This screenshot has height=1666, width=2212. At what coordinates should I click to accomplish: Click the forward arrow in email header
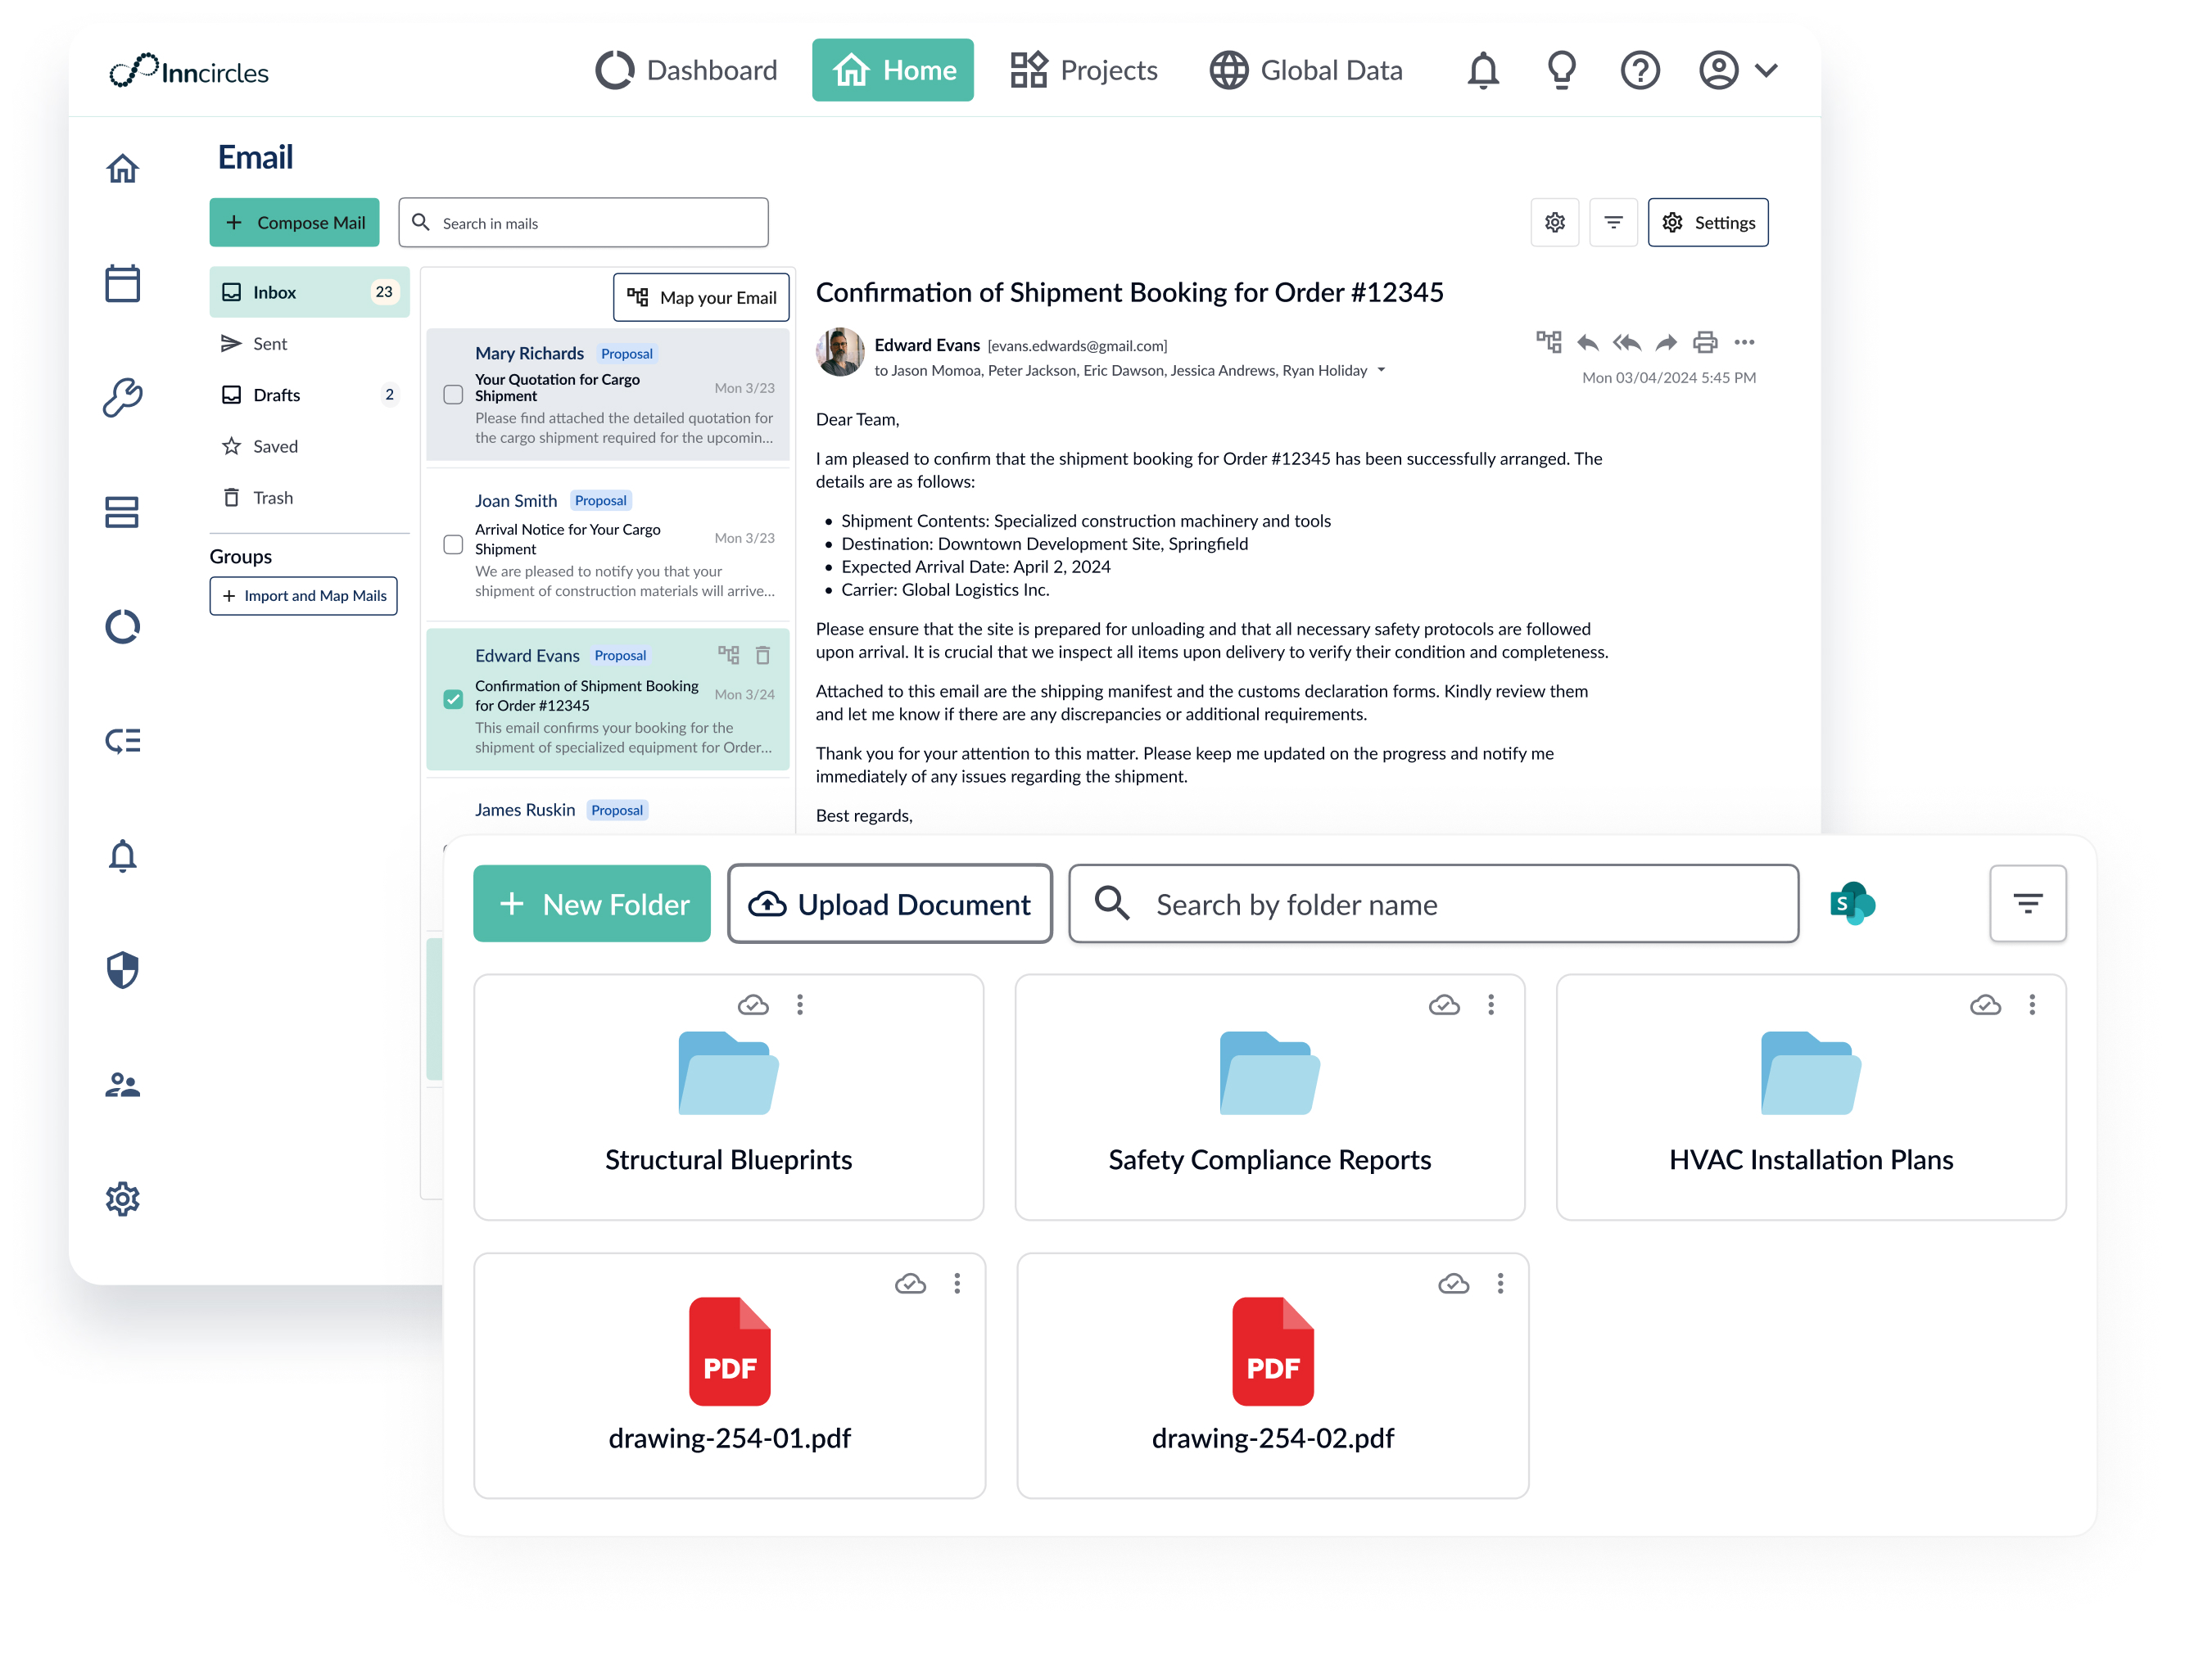(1666, 343)
